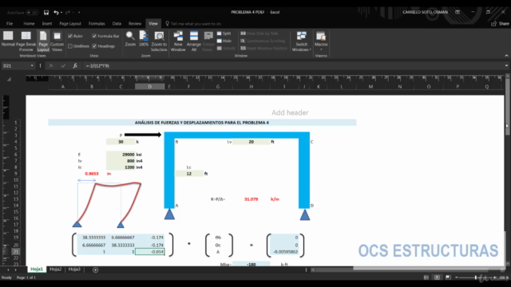Open the Zoom dialog magnifier
The height and width of the screenshot is (287, 511).
point(130,39)
